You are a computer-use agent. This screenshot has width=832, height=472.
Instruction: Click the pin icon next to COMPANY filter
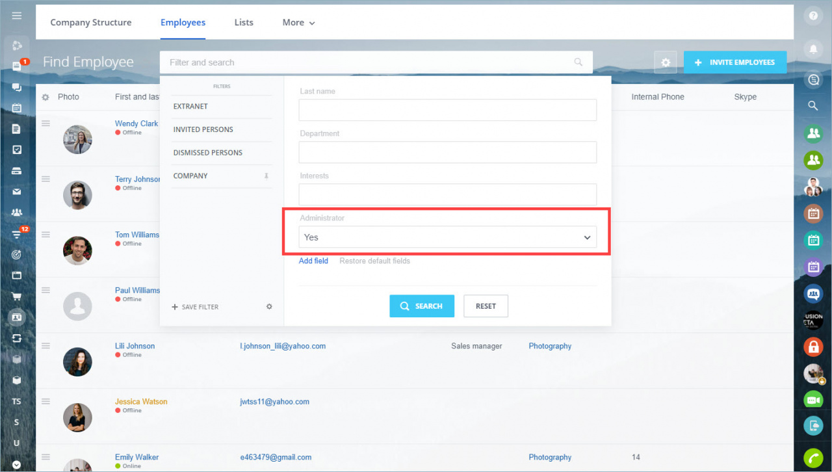click(x=266, y=176)
